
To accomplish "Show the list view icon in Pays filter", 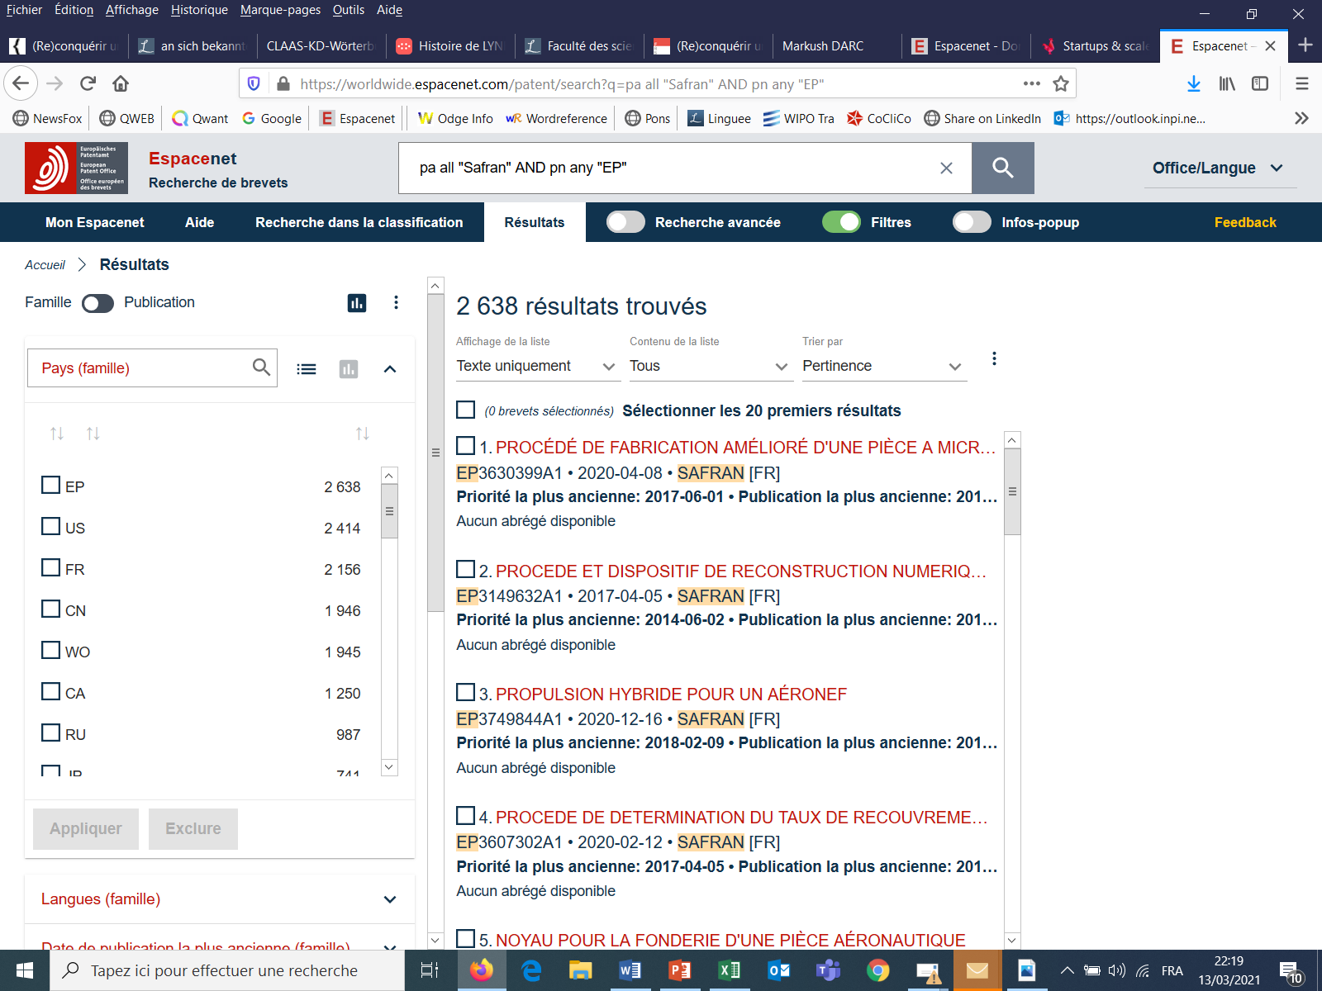I will pyautogui.click(x=307, y=369).
